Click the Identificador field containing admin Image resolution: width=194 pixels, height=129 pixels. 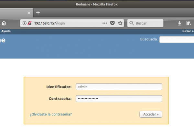point(119,87)
